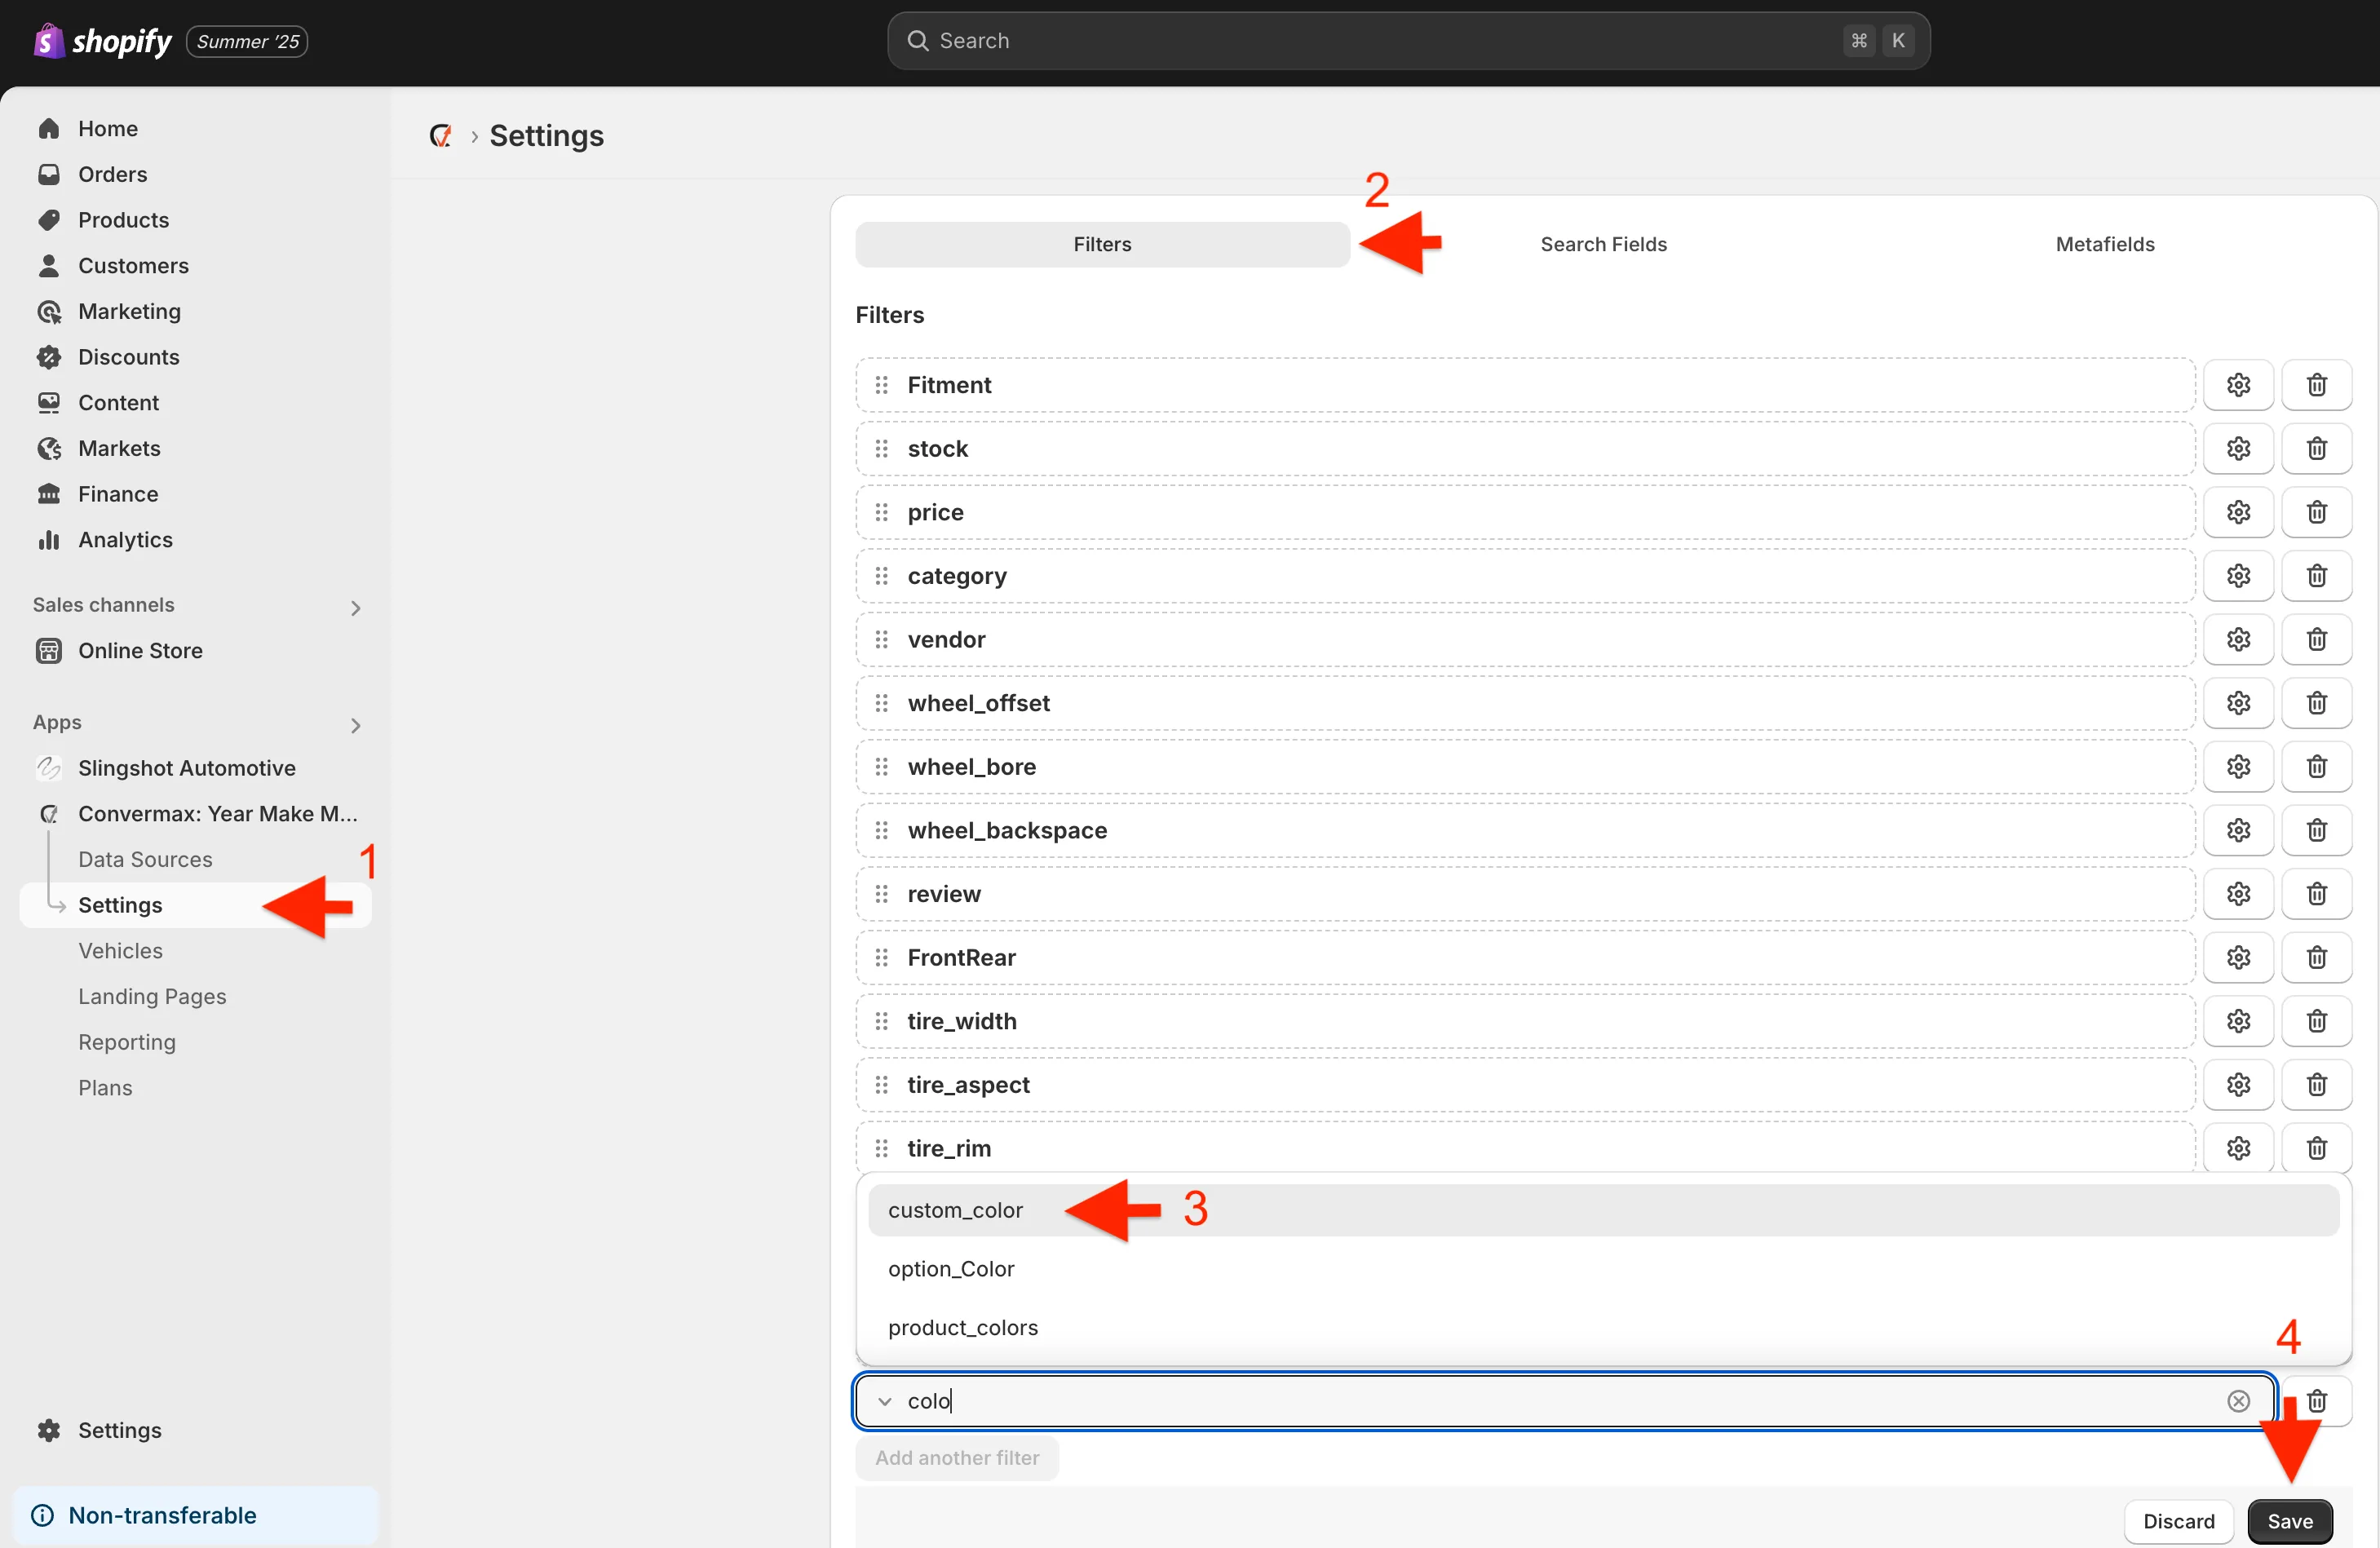
Task: Click the Discard button
Action: click(x=2178, y=1521)
